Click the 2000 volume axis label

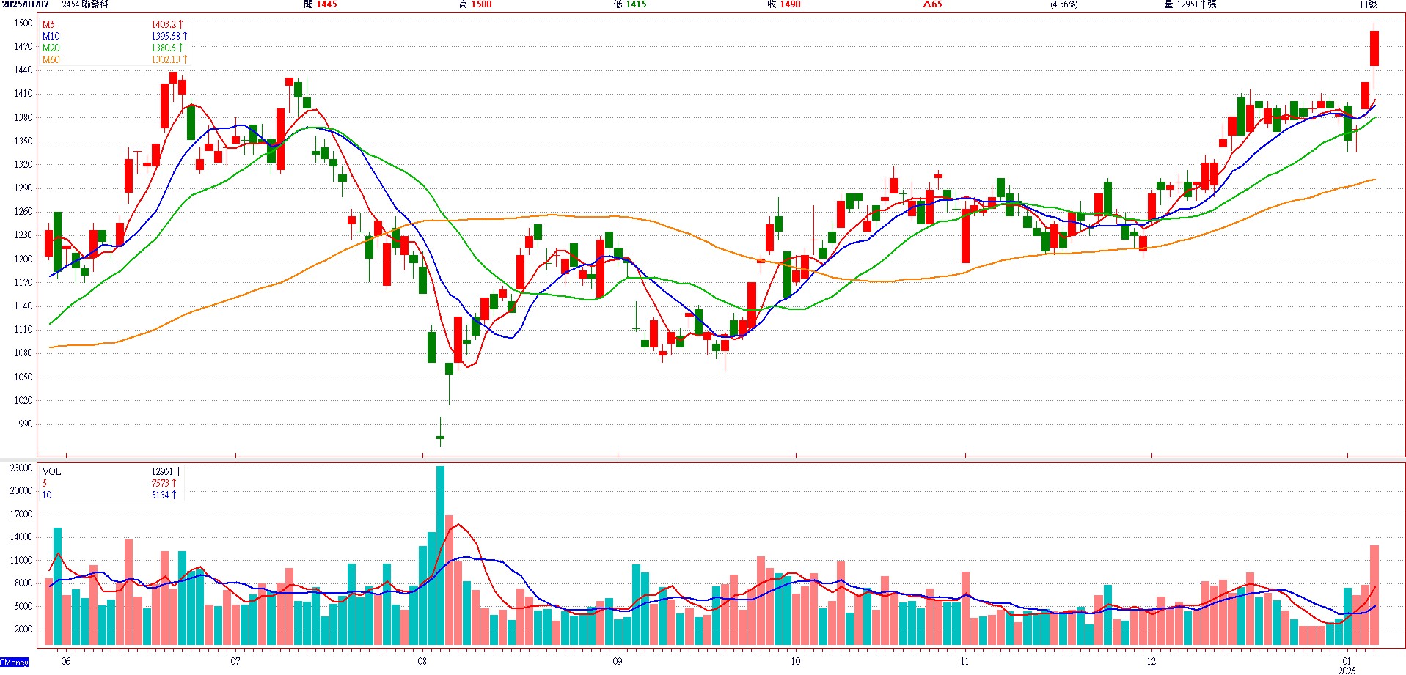tap(23, 629)
